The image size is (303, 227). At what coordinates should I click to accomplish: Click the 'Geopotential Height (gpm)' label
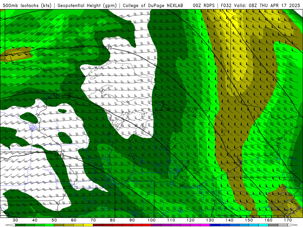(x=87, y=5)
